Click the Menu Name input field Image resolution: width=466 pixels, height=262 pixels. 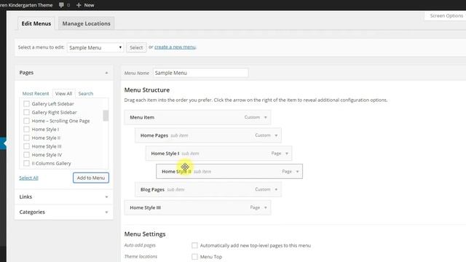click(x=201, y=73)
